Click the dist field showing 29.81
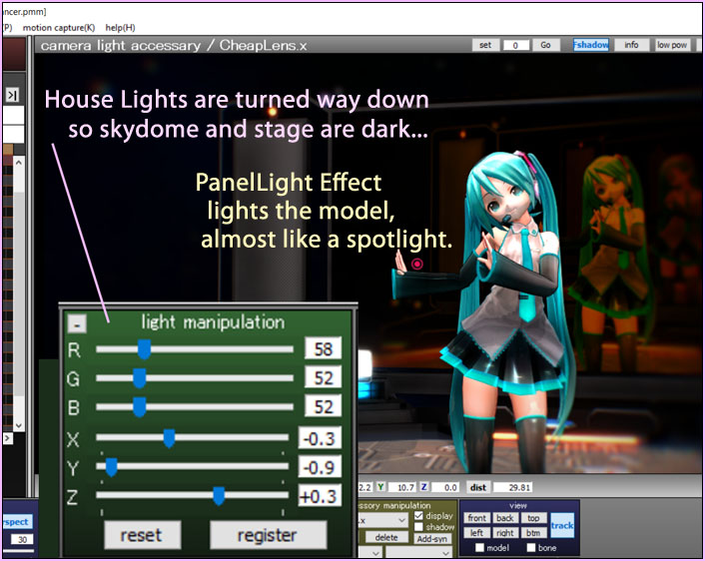This screenshot has width=705, height=561. (514, 488)
